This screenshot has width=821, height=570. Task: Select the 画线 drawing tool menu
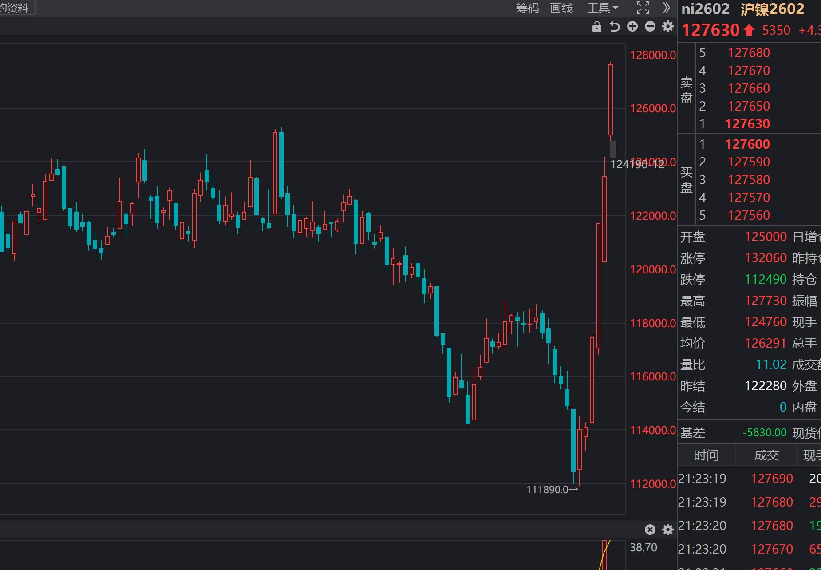[x=561, y=8]
